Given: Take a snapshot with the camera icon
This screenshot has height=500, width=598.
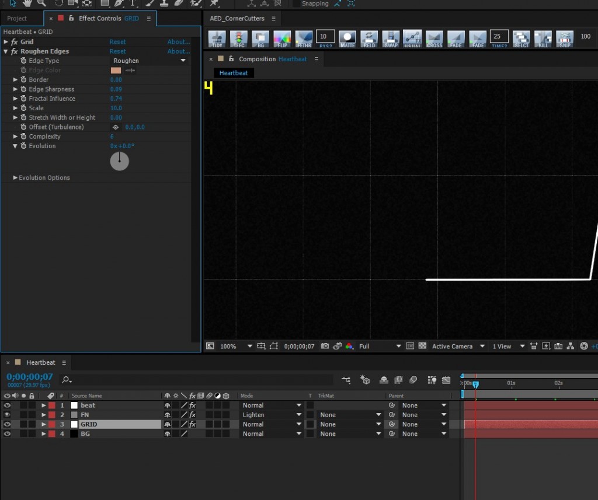Looking at the screenshot, I should [325, 347].
